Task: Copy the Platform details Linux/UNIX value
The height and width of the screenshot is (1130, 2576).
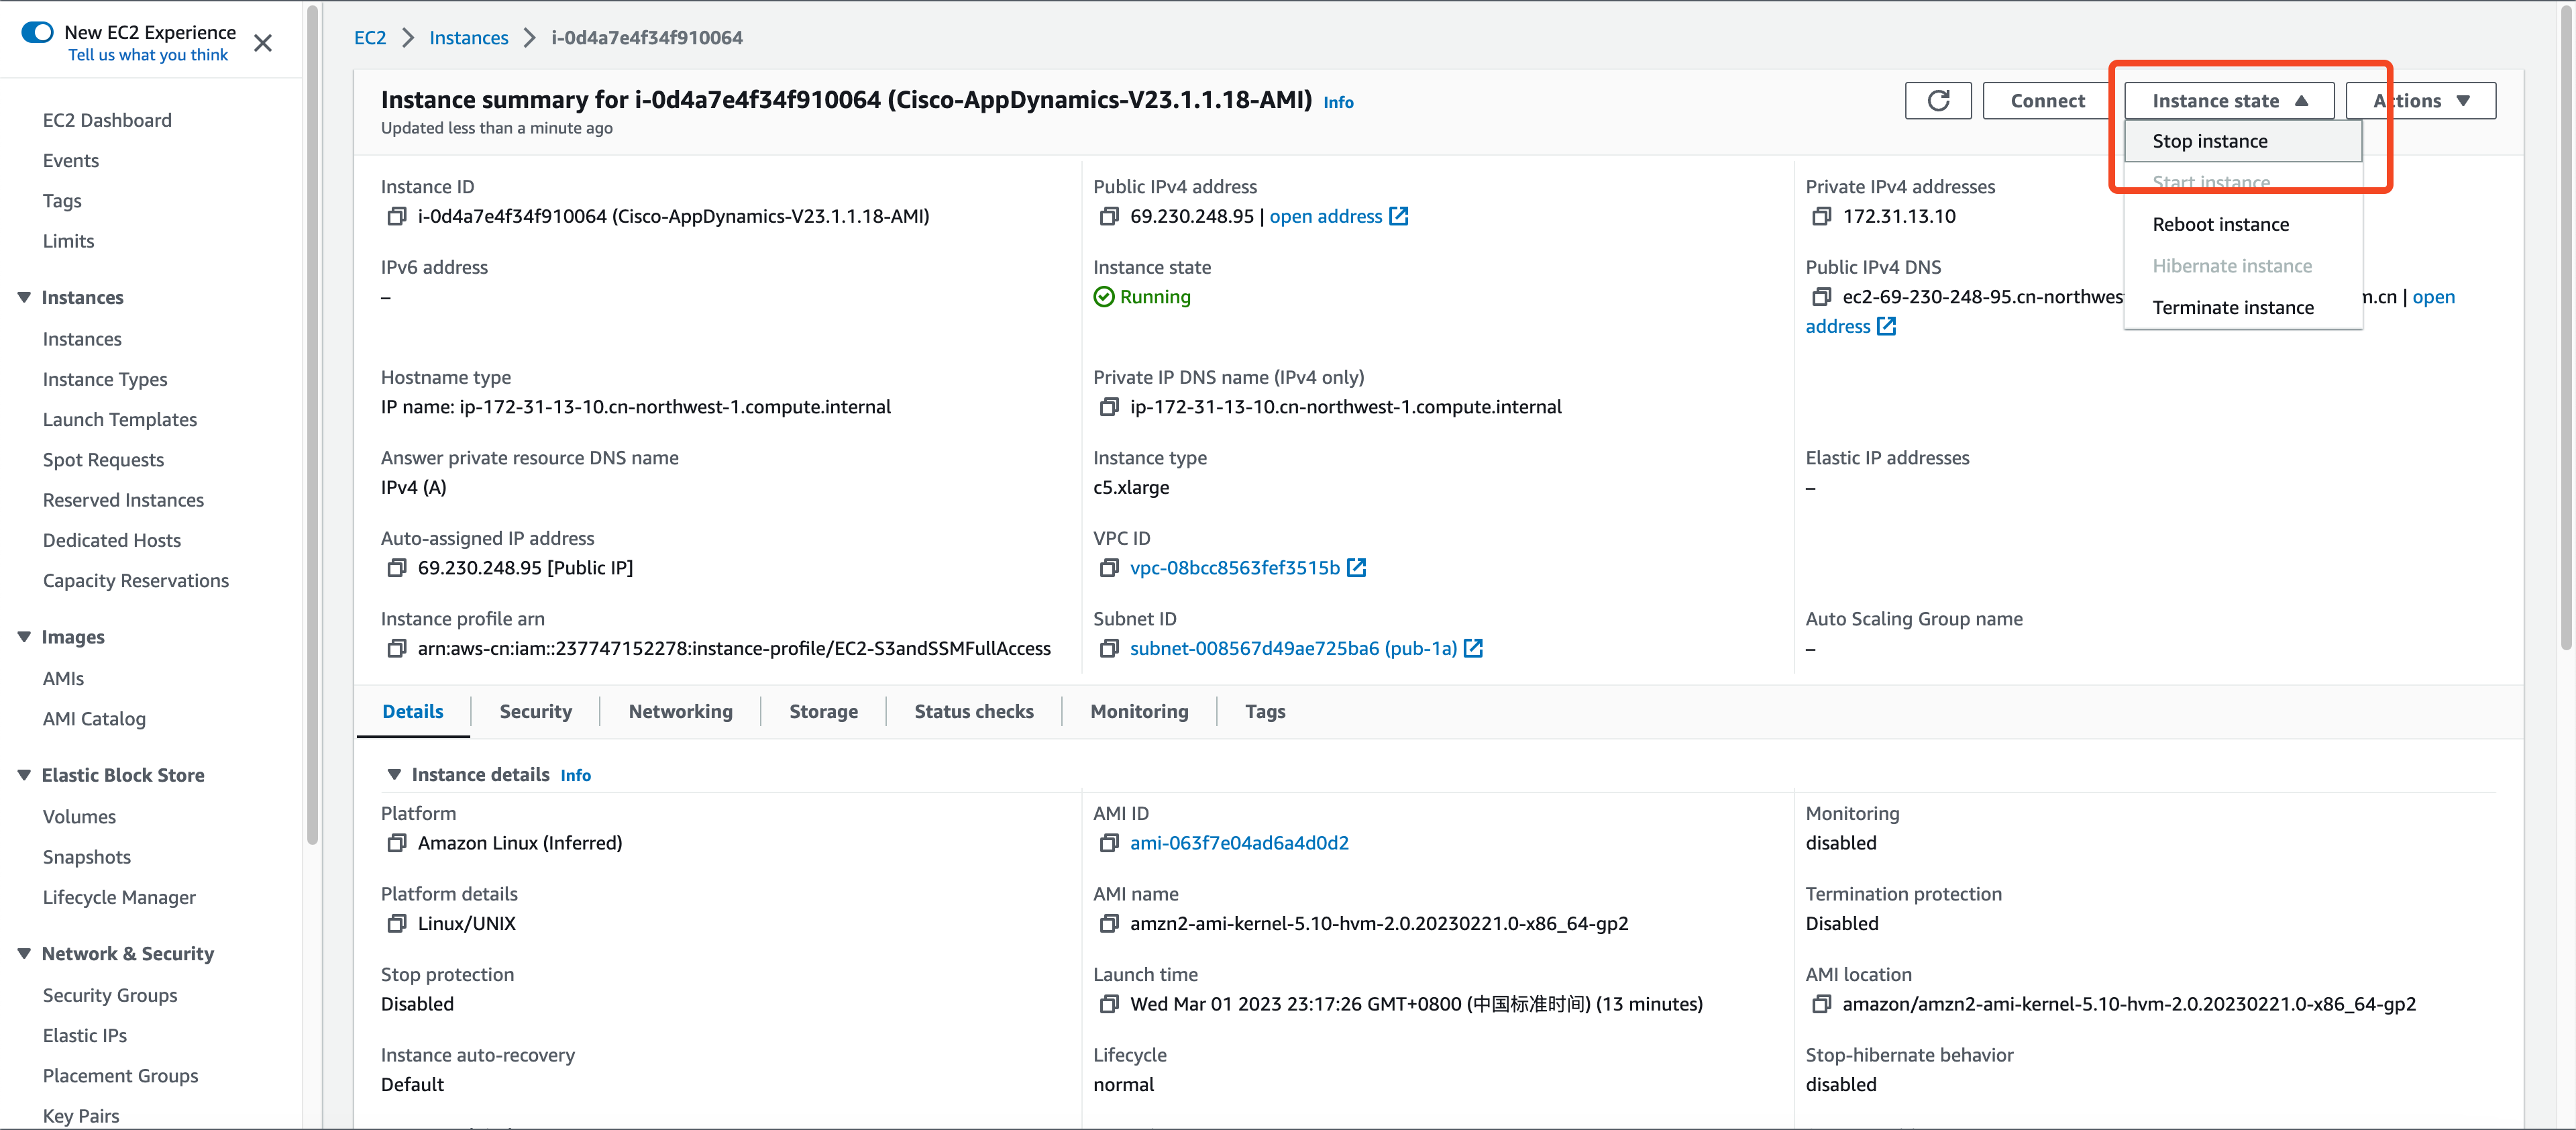Action: [x=397, y=924]
